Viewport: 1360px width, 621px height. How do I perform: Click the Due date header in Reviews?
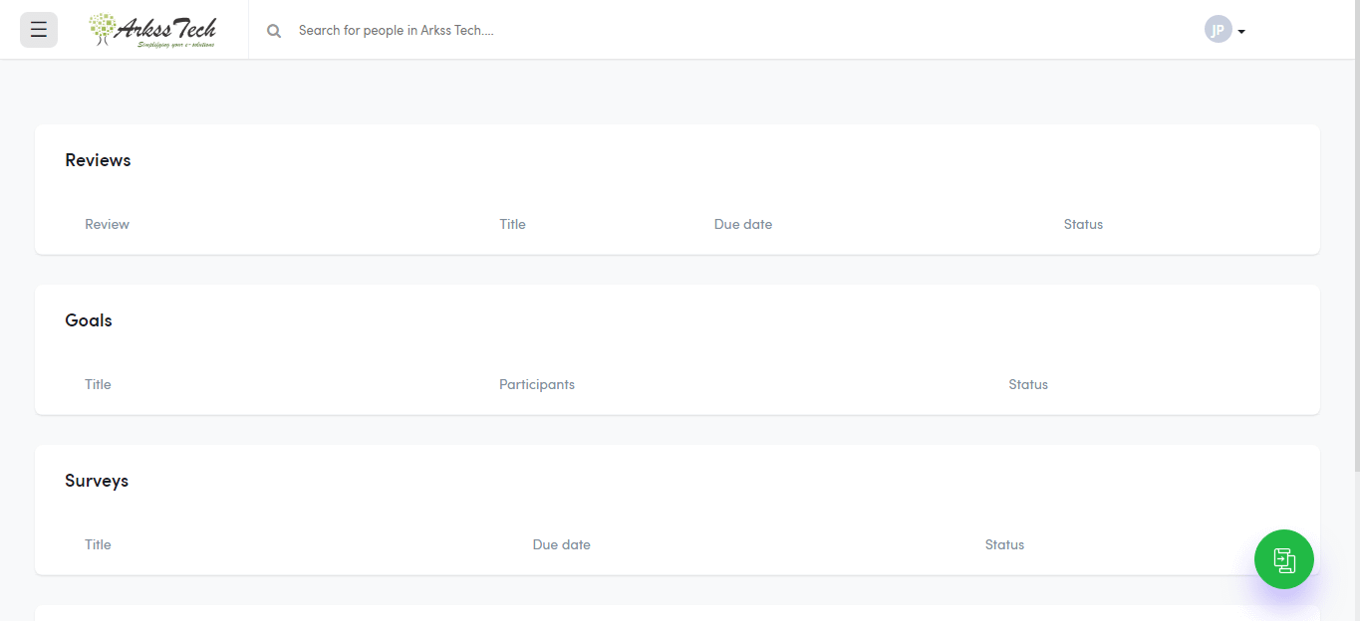pyautogui.click(x=743, y=224)
